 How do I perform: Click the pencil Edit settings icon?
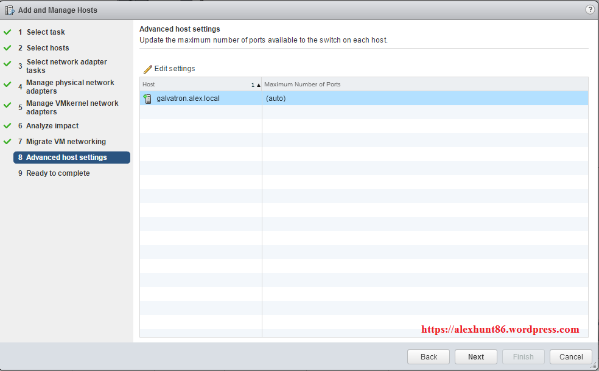coord(147,69)
